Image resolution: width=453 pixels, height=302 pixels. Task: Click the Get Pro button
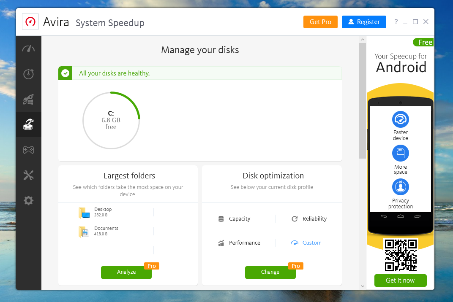pyautogui.click(x=320, y=22)
